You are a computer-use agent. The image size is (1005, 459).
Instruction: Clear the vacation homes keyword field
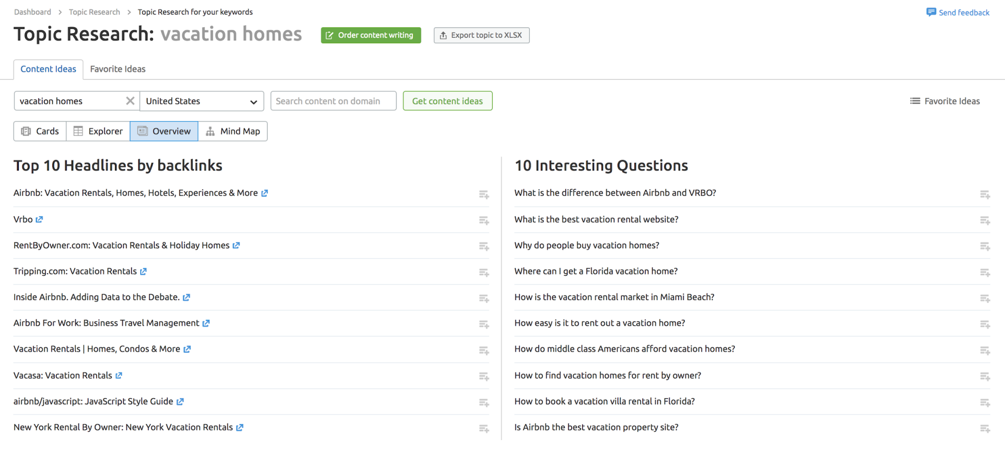tap(130, 101)
